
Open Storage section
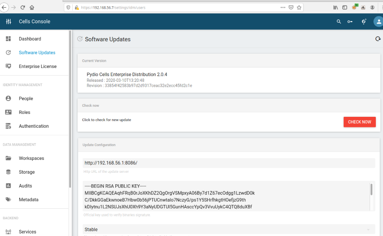click(27, 172)
